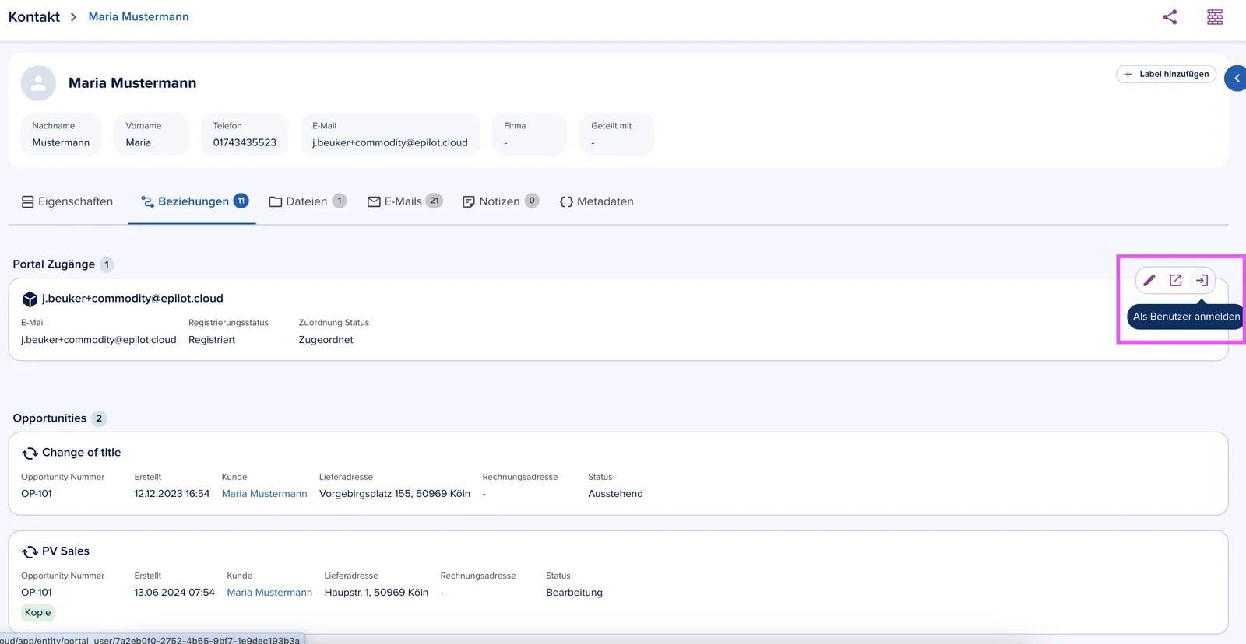
Task: Click the Vorname field Maria
Action: tap(151, 135)
